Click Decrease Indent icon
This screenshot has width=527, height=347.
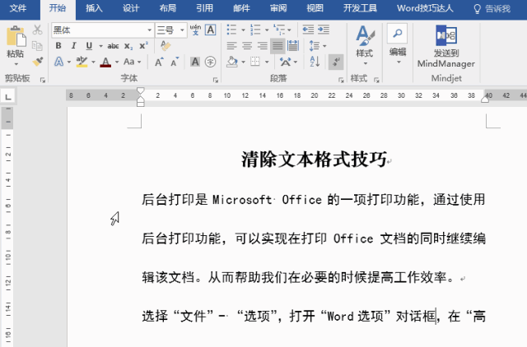pos(308,30)
